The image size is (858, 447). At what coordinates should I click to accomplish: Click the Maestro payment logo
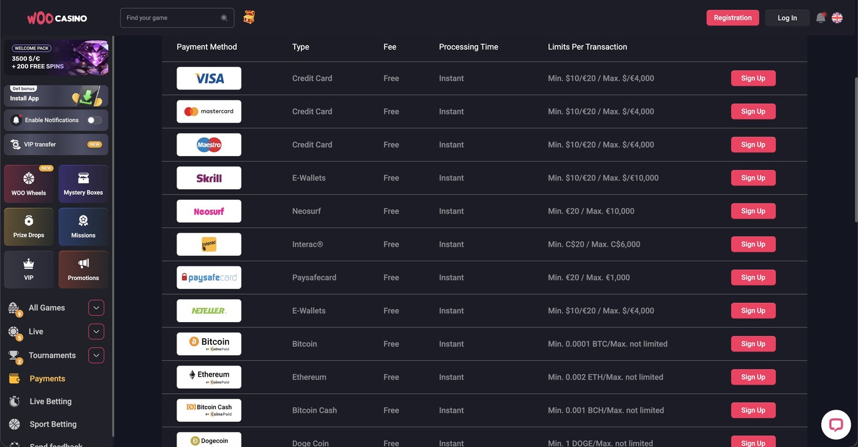click(x=209, y=145)
